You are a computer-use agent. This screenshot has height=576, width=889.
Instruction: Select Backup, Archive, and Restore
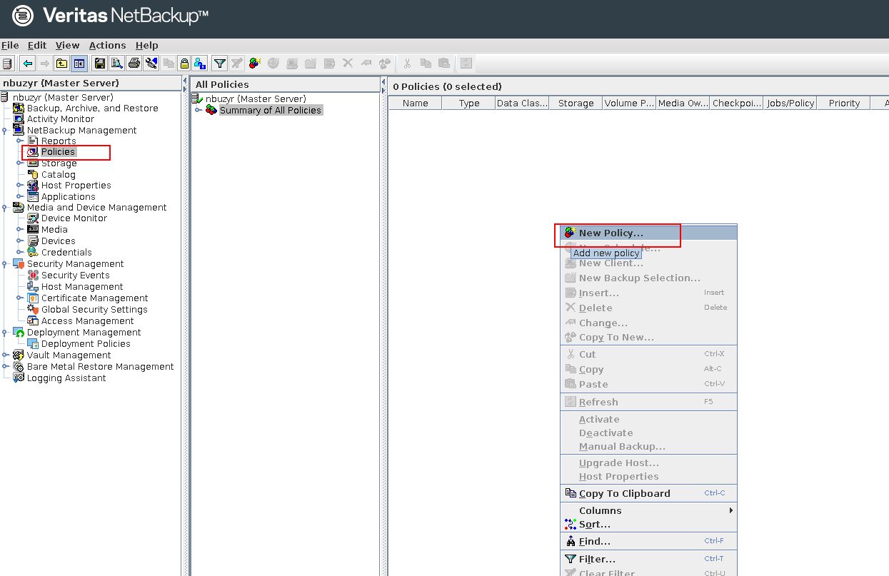(93, 108)
